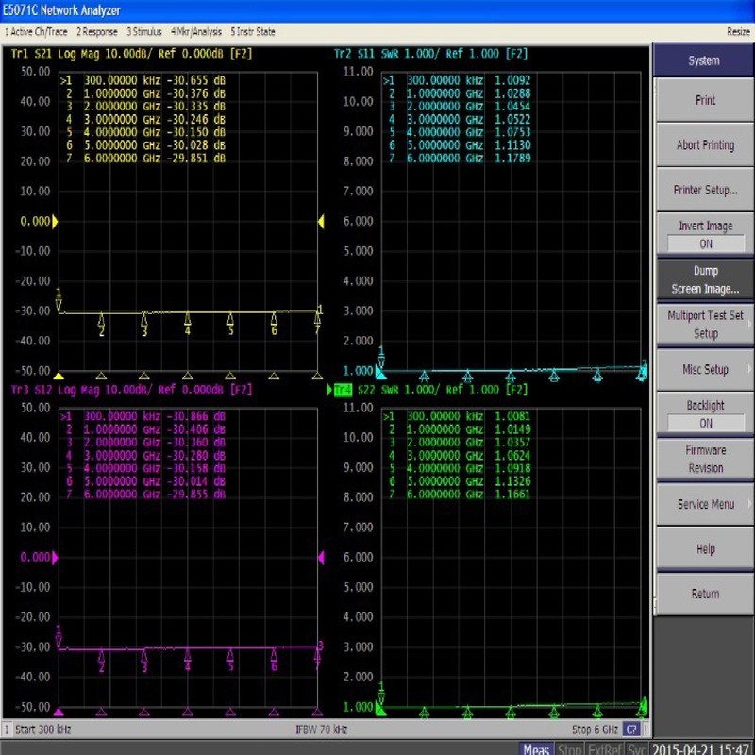Select marker 4 on the yellow S21 trace
This screenshot has width=755, height=755.
188,323
